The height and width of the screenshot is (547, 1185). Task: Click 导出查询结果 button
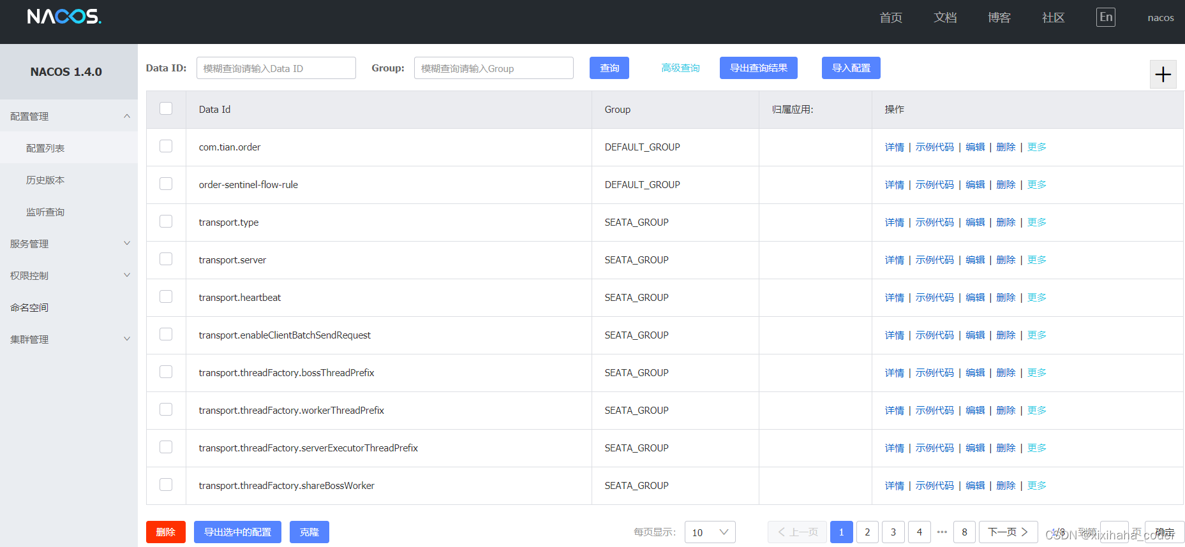(x=759, y=68)
